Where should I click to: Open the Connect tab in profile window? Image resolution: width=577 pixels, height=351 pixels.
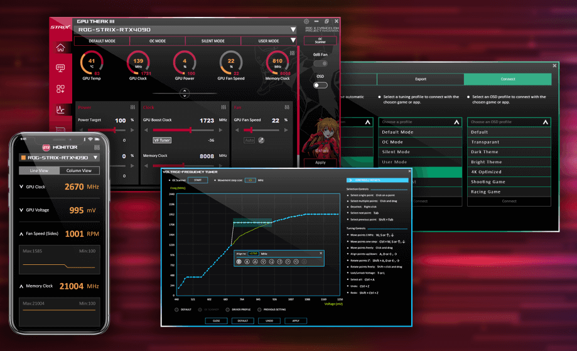pos(508,79)
